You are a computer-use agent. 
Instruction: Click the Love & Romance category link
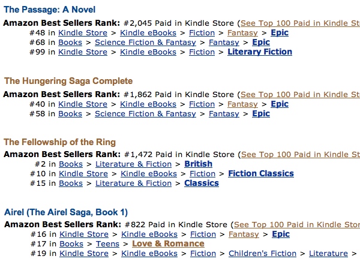[x=168, y=243]
